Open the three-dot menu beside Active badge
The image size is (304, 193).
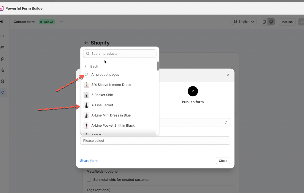pyautogui.click(x=61, y=22)
